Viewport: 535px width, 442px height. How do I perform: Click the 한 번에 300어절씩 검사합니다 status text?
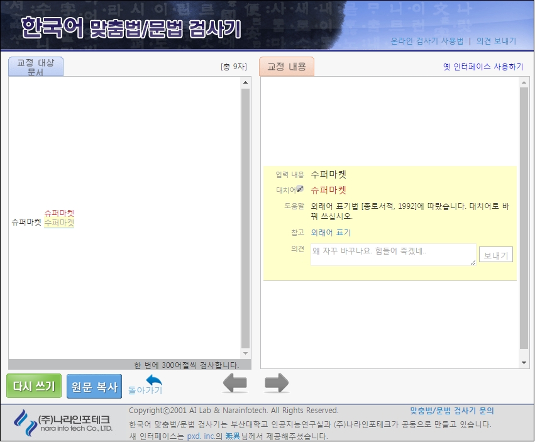click(x=186, y=365)
